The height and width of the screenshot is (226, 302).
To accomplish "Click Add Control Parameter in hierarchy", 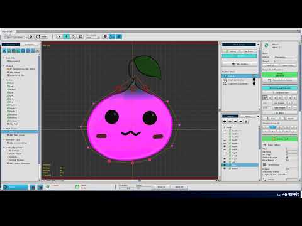I will (20, 163).
